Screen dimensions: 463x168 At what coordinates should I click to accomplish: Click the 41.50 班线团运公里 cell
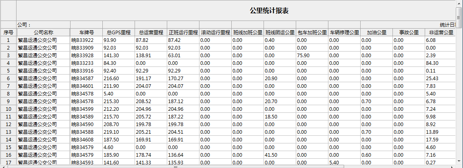[x=271, y=155]
